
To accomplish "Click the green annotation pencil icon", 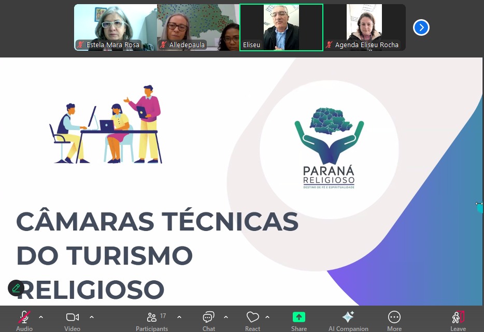I will pyautogui.click(x=16, y=288).
